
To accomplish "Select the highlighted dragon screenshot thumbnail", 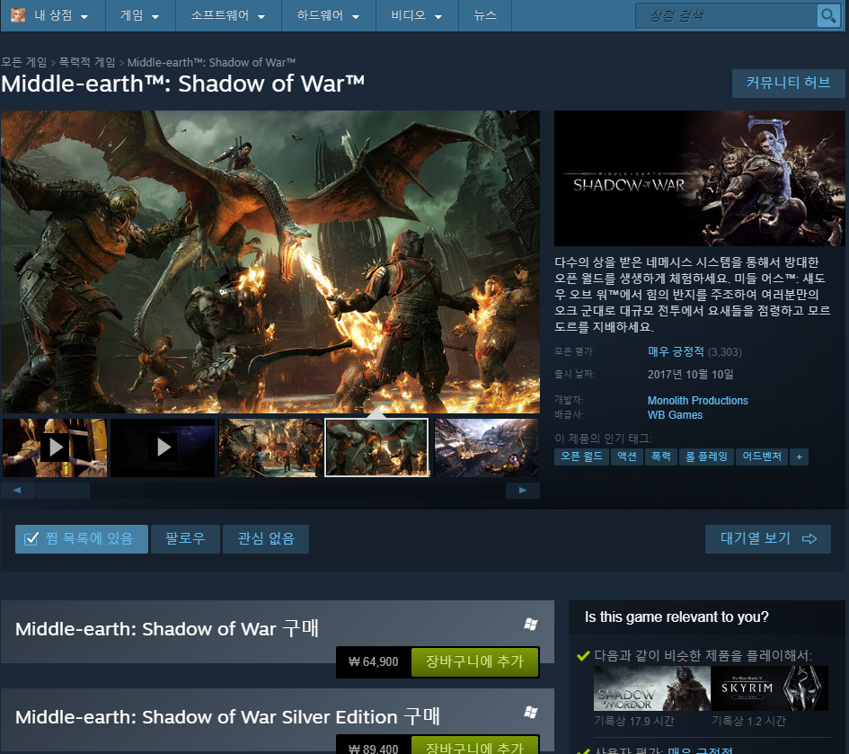I will point(376,448).
